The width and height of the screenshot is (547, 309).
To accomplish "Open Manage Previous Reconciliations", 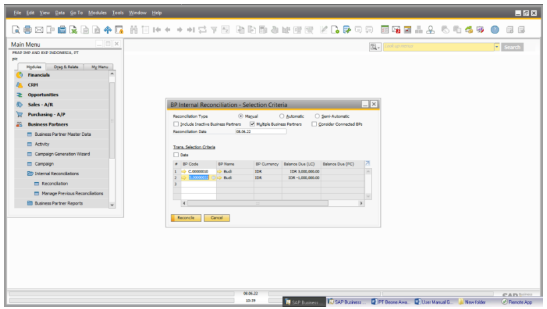I will 72,193.
